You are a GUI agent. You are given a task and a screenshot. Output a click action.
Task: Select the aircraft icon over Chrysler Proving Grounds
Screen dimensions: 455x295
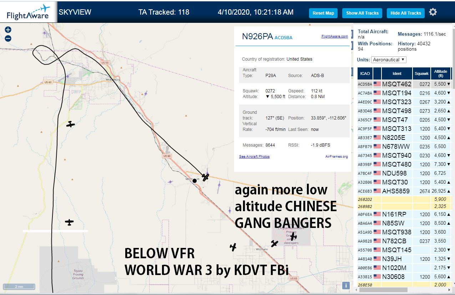coord(293,236)
